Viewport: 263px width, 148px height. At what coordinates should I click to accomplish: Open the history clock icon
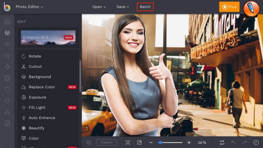point(256,142)
